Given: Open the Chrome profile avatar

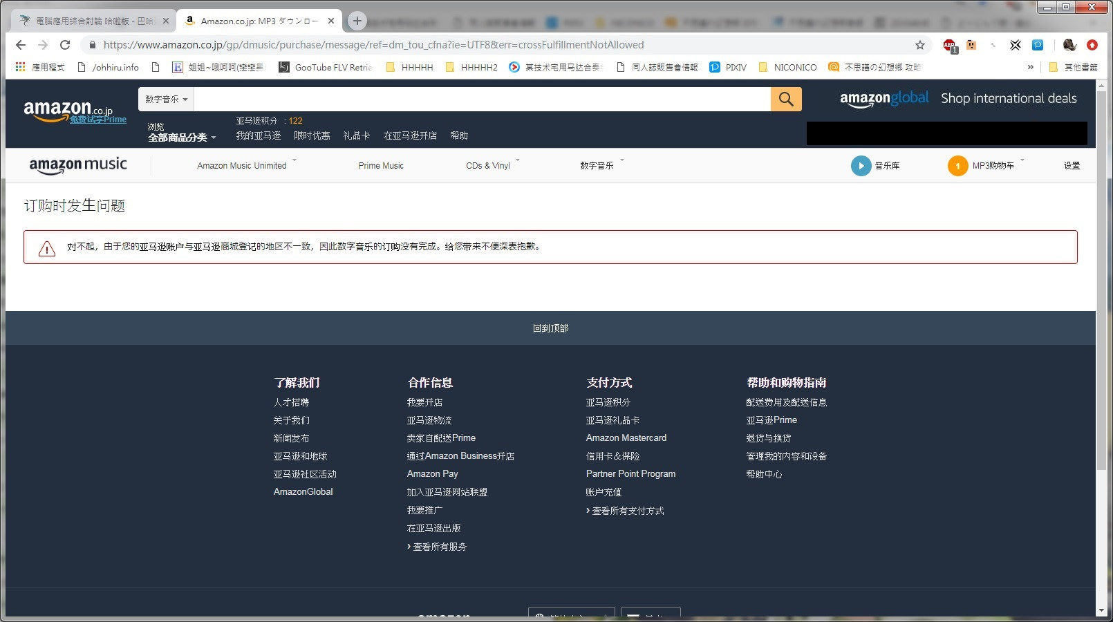Looking at the screenshot, I should 1069,45.
